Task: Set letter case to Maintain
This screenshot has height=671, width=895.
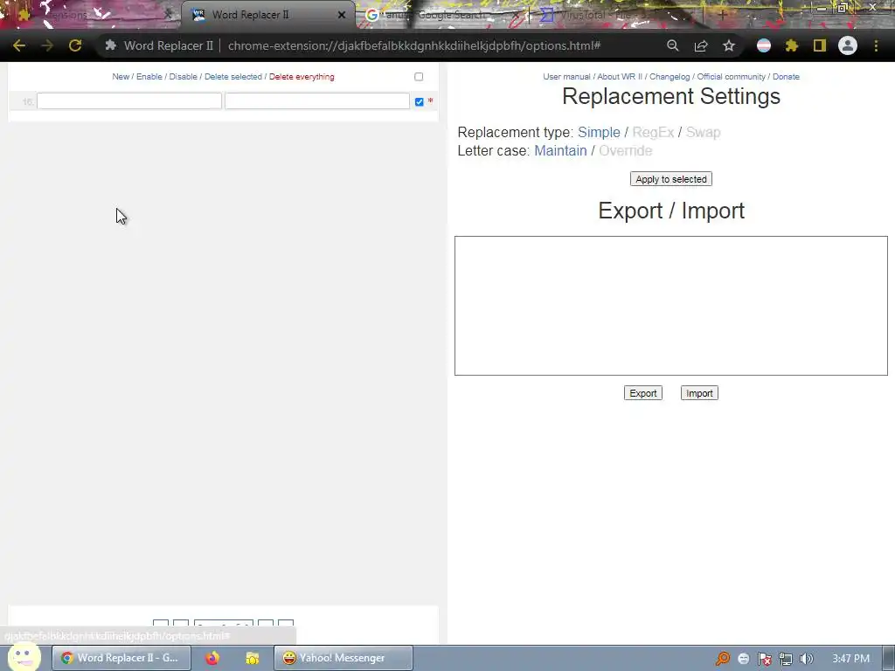Action: pyautogui.click(x=560, y=150)
